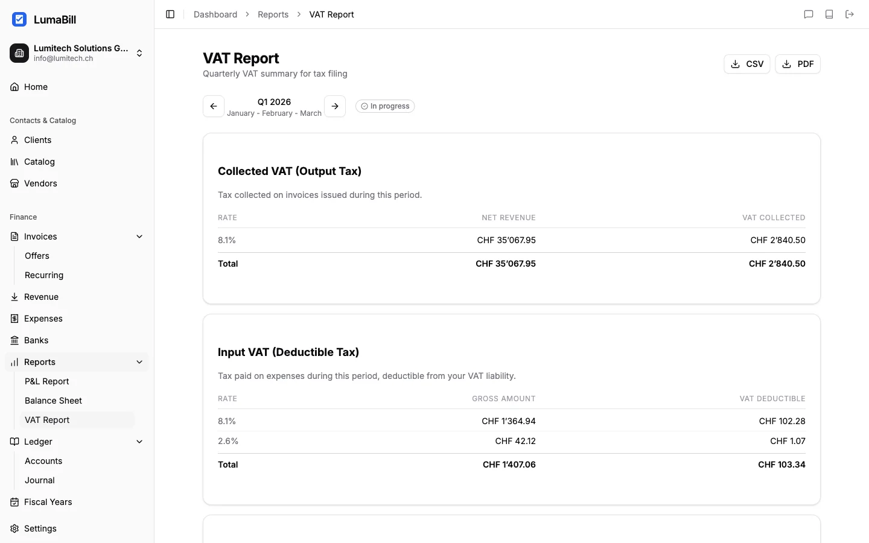This screenshot has height=543, width=869.
Task: Open Banks from the sidebar
Action: click(x=36, y=340)
